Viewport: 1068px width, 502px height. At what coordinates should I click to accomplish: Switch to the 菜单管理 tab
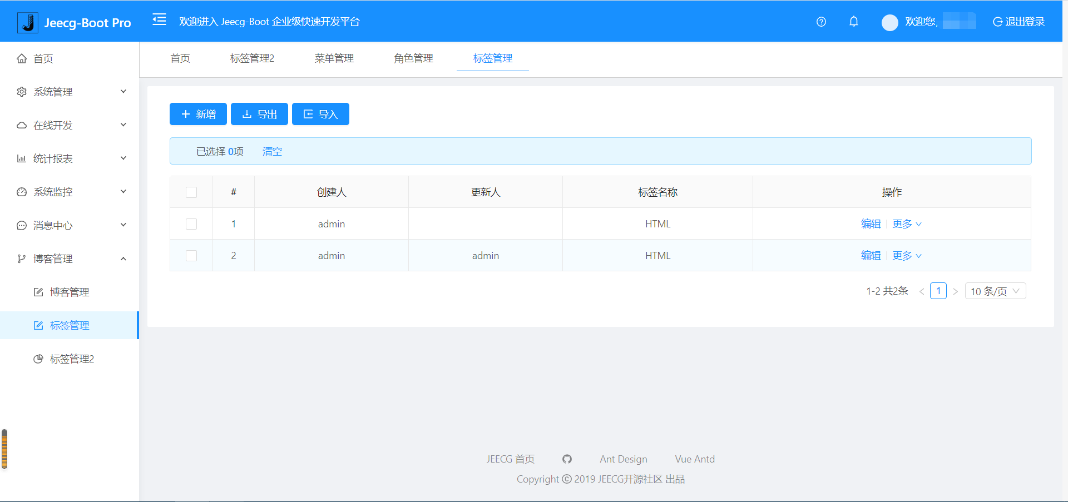pyautogui.click(x=334, y=58)
